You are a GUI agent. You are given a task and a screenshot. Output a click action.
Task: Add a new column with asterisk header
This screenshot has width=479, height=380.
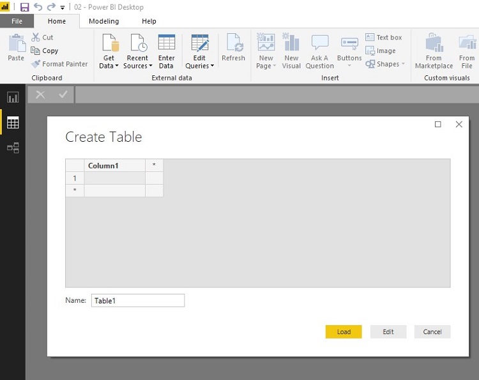[154, 165]
